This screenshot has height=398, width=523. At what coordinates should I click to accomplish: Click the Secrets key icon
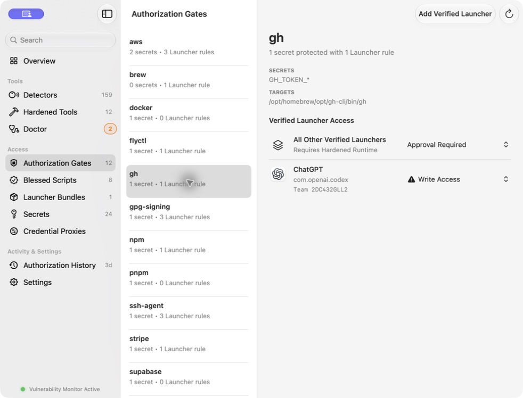14,214
